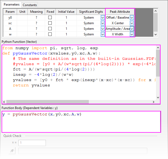Click the Python code scroll-down arrow
This screenshot has width=168, height=159.
(x=158, y=97)
